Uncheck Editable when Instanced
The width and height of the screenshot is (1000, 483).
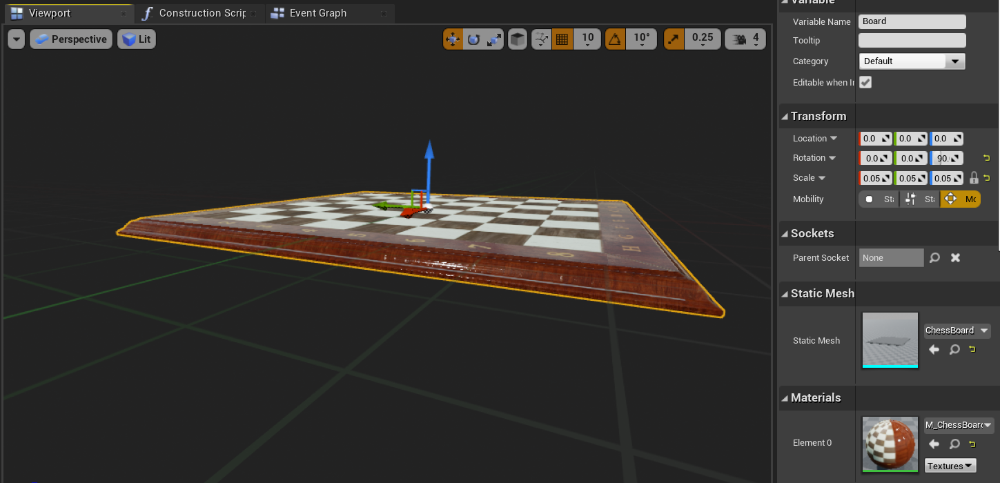click(x=865, y=82)
